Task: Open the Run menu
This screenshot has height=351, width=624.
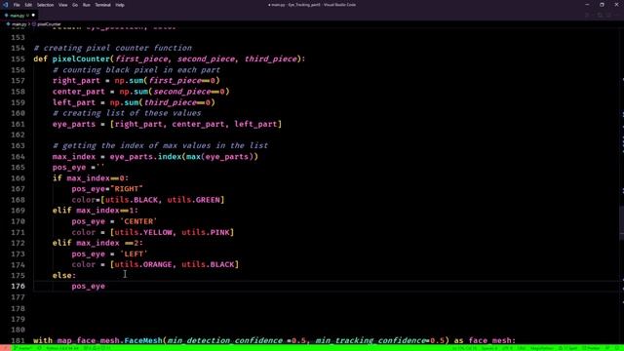Action: tap(87, 5)
